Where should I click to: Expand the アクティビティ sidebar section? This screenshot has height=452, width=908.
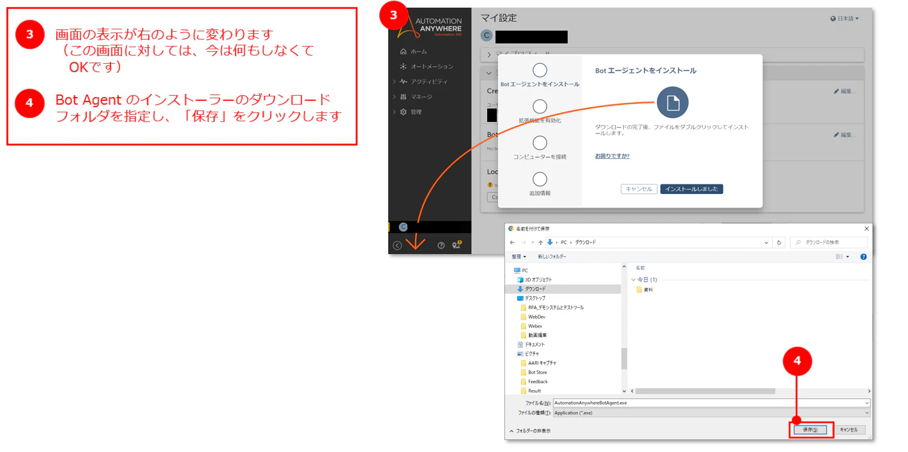pos(420,82)
